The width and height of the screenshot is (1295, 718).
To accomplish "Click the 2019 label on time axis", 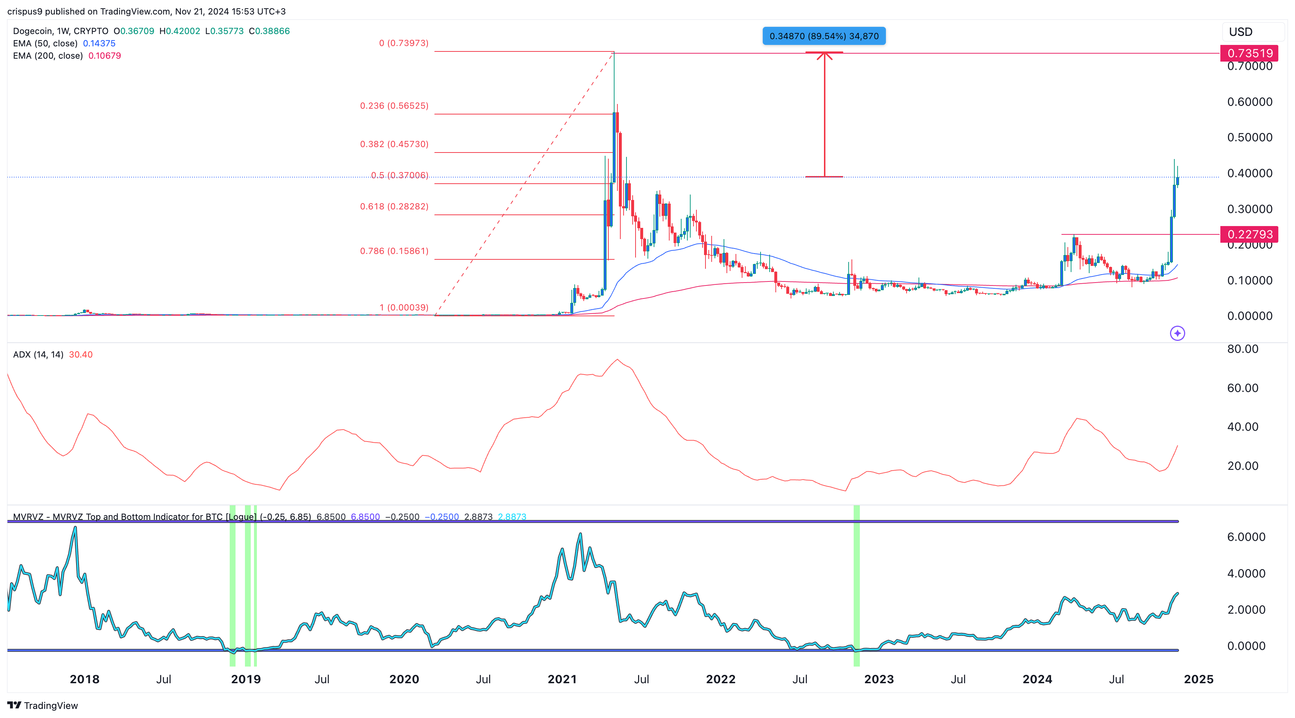I will tap(246, 679).
